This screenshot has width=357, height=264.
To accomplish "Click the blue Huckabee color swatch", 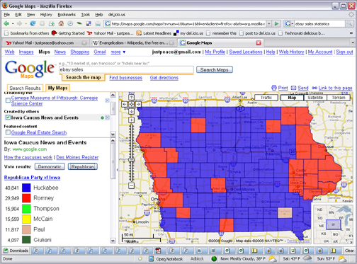I will [x=26, y=188].
